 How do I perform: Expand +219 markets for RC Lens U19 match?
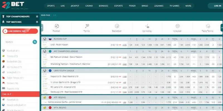click(x=124, y=87)
